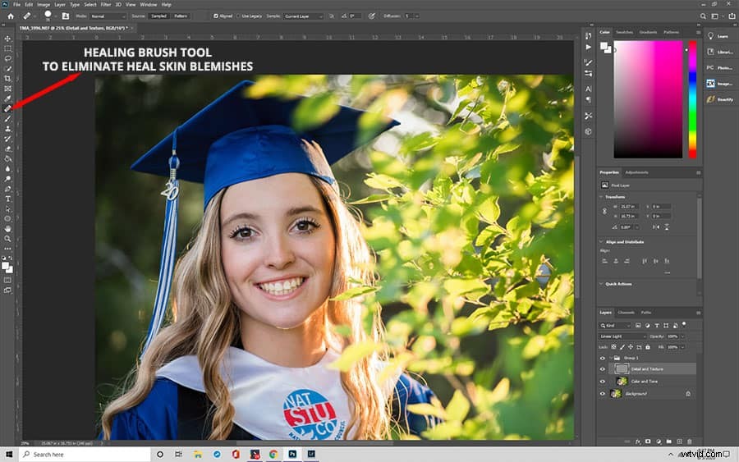This screenshot has width=739, height=462.
Task: Open the Image menu
Action: pos(44,4)
